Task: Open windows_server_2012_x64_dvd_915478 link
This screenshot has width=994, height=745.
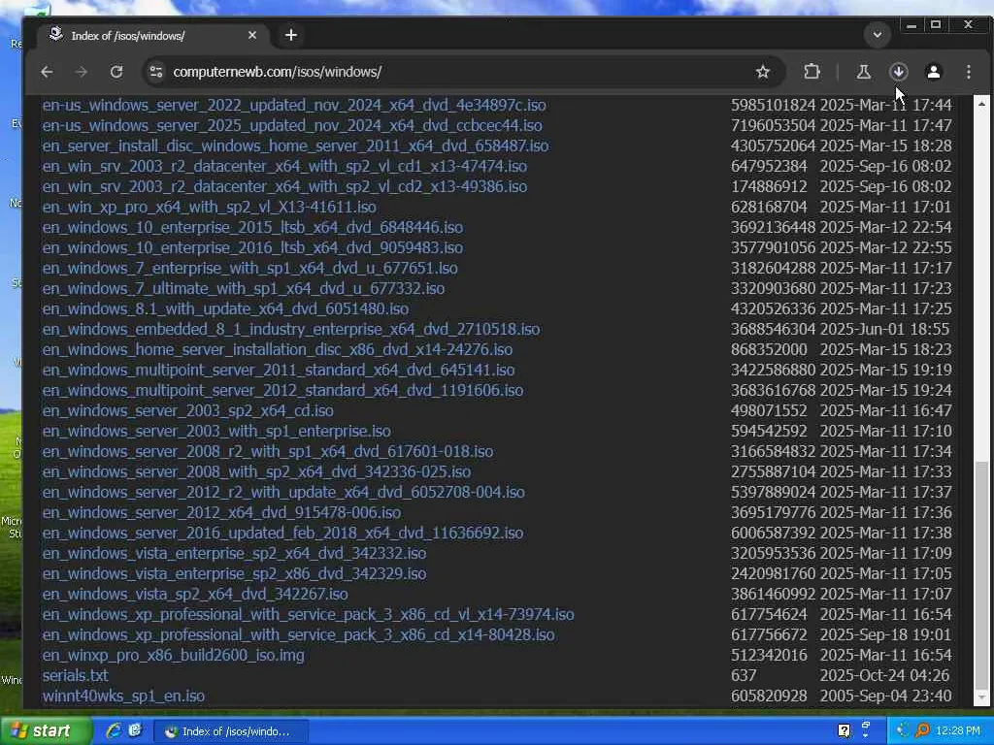Action: click(x=221, y=512)
